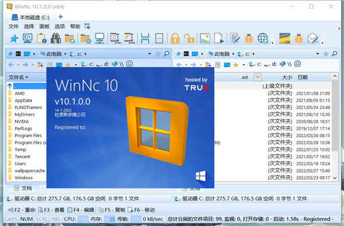Image resolution: width=344 pixels, height=226 pixels.
Task: Click the locked padlock icon
Action: (x=175, y=38)
